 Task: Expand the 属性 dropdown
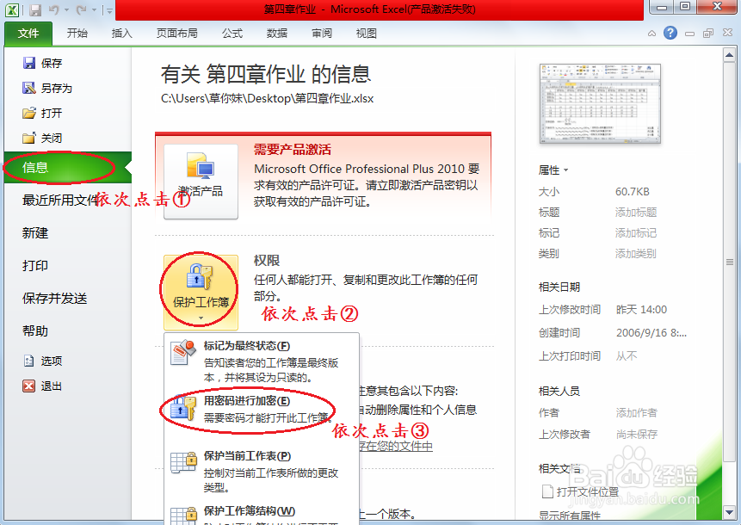[553, 170]
